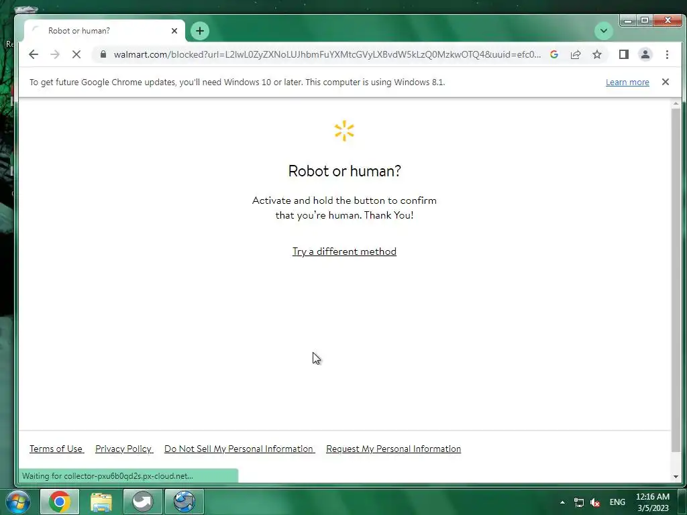Click the gray arrow-circle taskbar app icon
Image resolution: width=687 pixels, height=515 pixels.
coord(142,502)
